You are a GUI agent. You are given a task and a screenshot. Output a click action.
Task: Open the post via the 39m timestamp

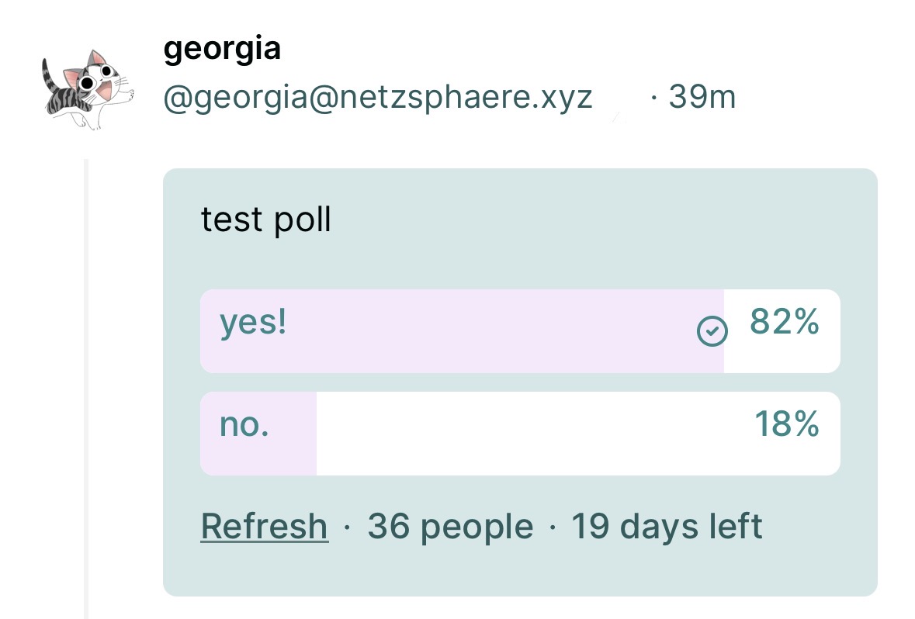[x=702, y=98]
